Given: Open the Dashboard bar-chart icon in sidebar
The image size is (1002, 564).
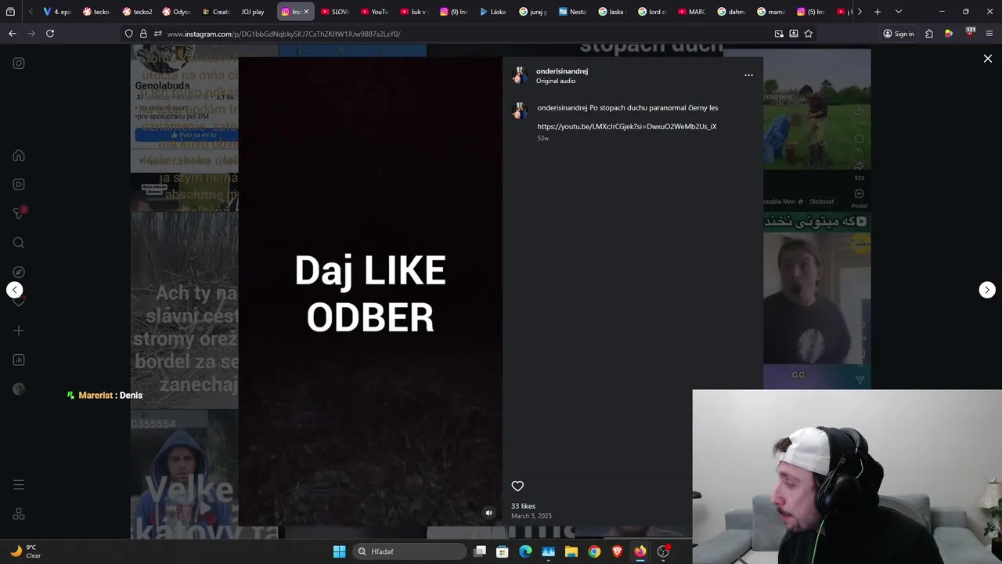Looking at the screenshot, I should click(19, 360).
